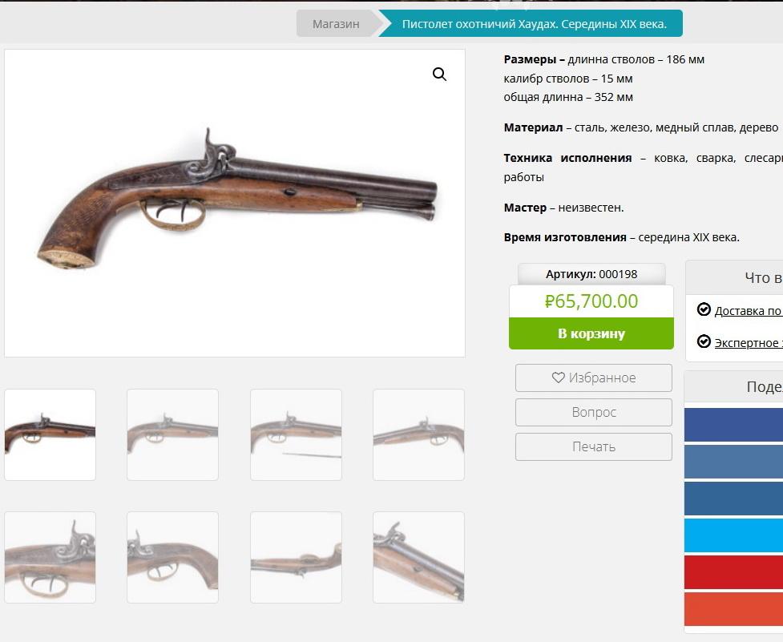Click the orange-red bottom share bar
The width and height of the screenshot is (783, 642).
pos(733,608)
